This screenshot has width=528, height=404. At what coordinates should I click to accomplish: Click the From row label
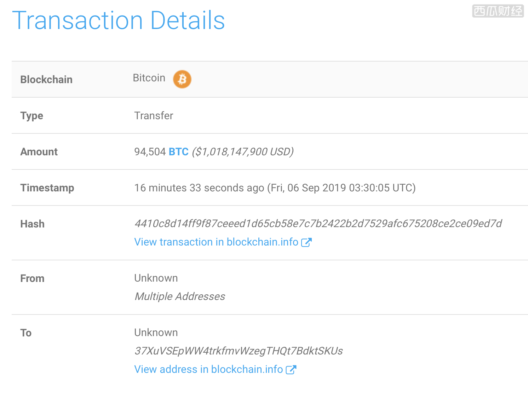33,278
